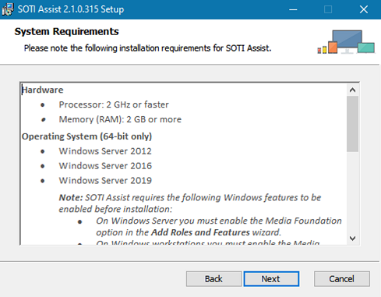This screenshot has height=297, width=381.
Task: Click the scroll down arrow
Action: pos(352,239)
